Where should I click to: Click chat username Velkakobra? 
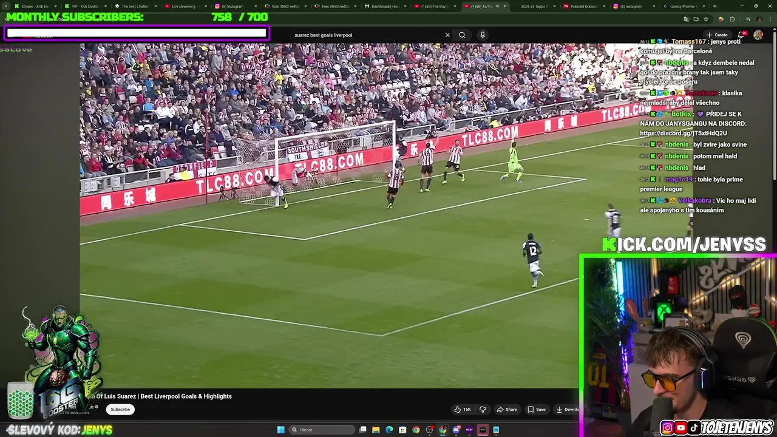click(694, 200)
